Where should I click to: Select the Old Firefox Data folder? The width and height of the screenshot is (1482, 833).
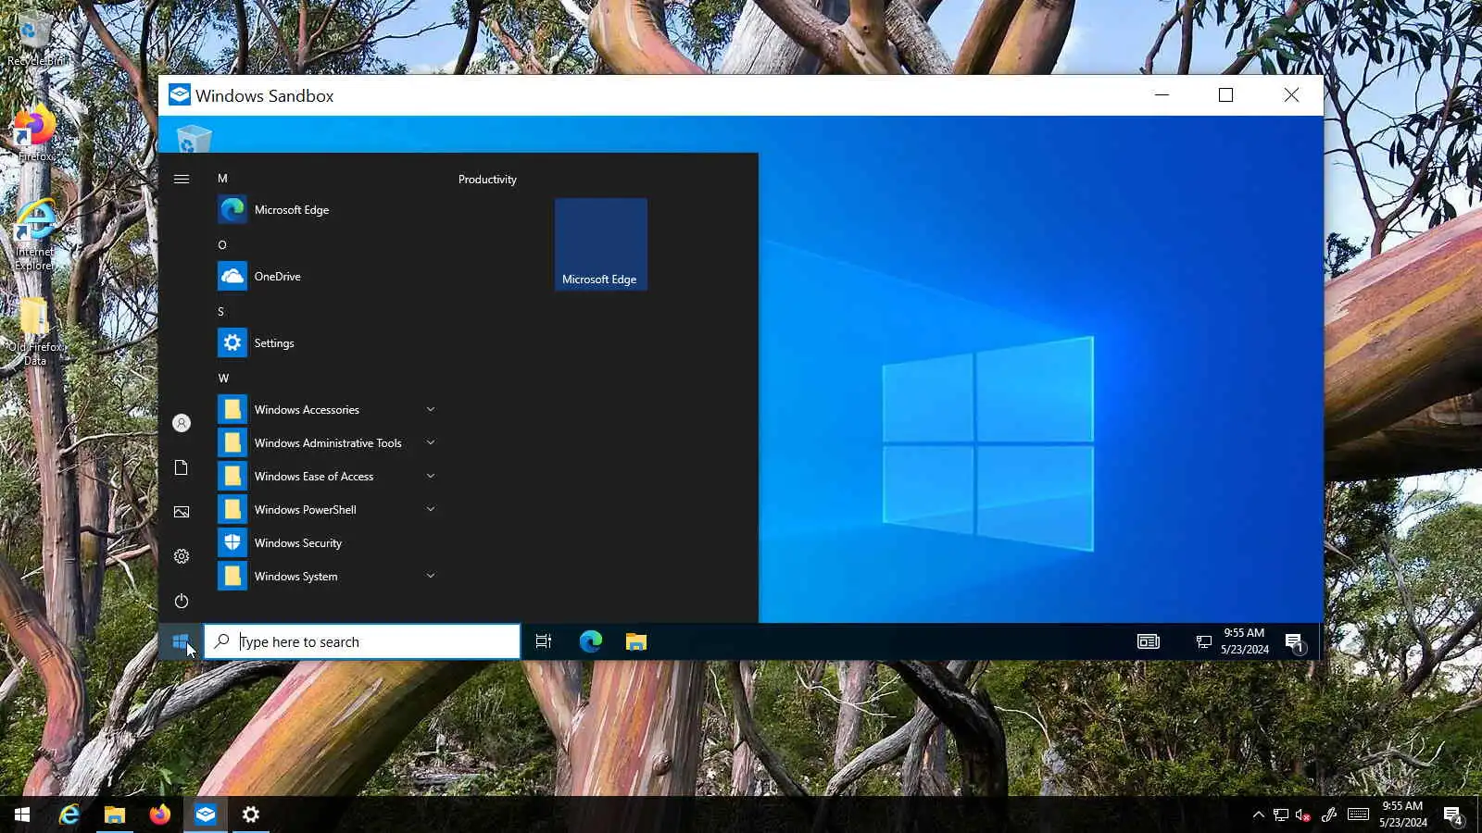(x=35, y=331)
